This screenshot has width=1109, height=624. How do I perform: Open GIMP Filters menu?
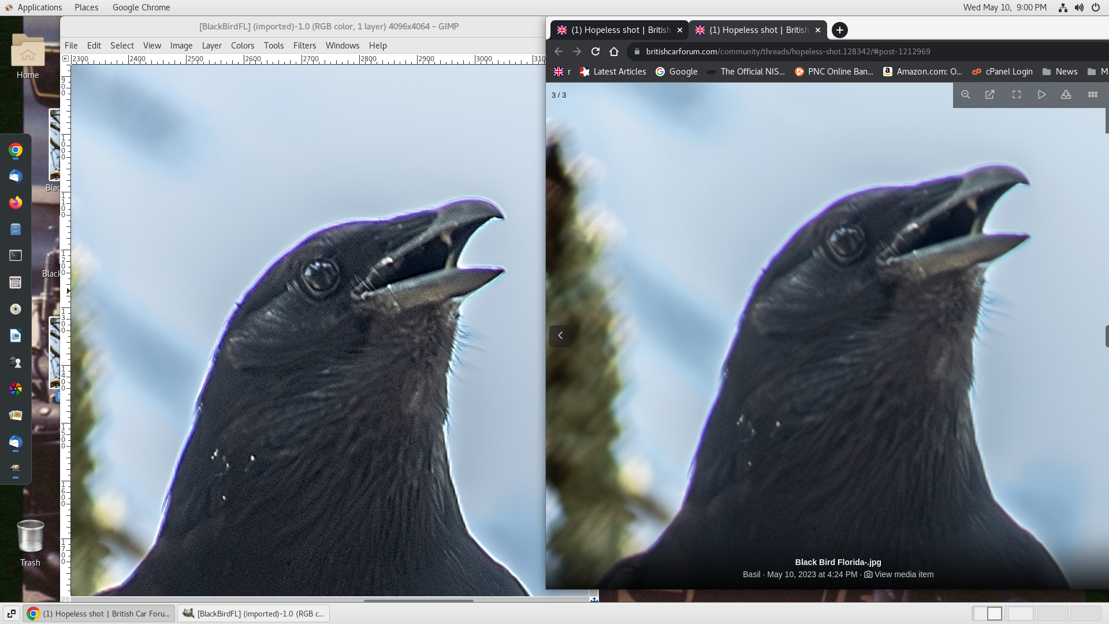pyautogui.click(x=304, y=46)
